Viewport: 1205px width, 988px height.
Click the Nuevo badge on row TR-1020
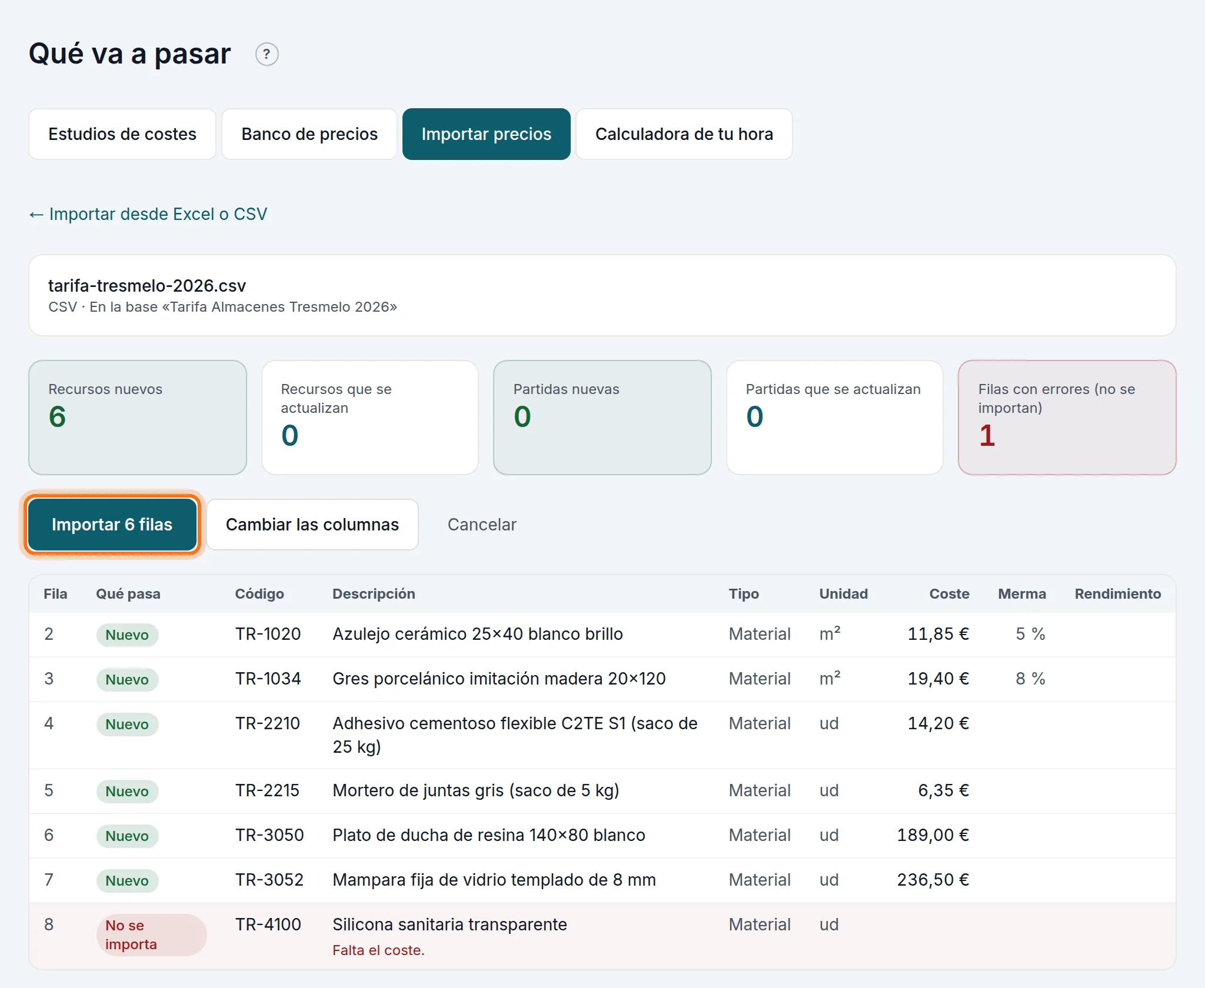(127, 635)
